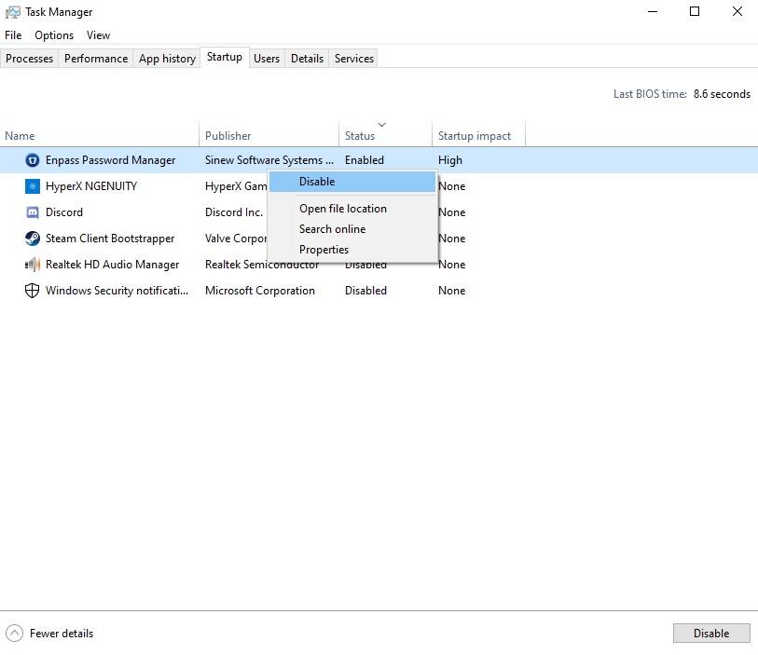Open the Options menu

54,35
